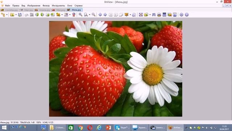Rotate image right with green arrow icon
232x131 pixels.
(x=42, y=15)
